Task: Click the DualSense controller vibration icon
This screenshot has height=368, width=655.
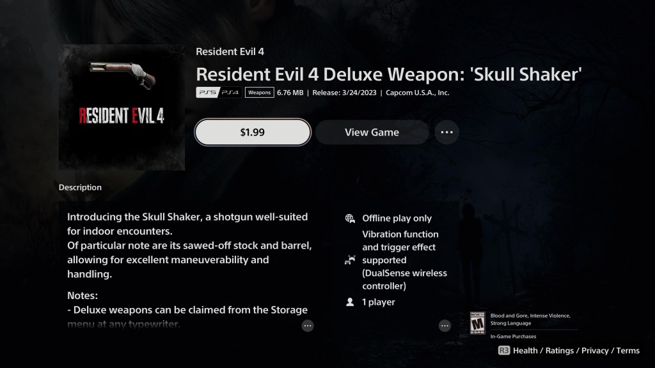Action: (x=350, y=260)
